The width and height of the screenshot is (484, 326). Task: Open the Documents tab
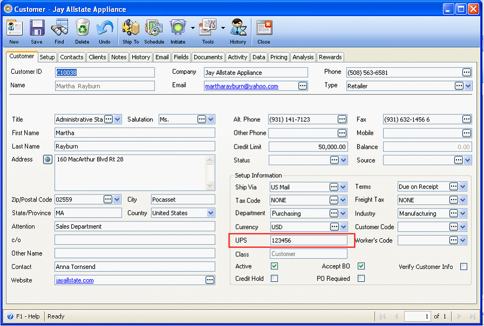click(x=208, y=57)
